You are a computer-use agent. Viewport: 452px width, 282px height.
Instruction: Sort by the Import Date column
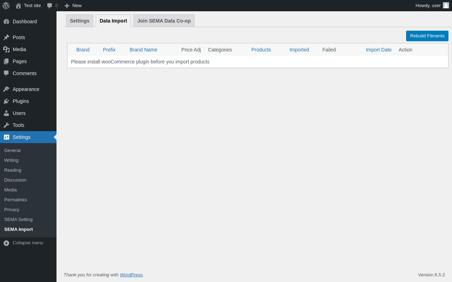(379, 50)
